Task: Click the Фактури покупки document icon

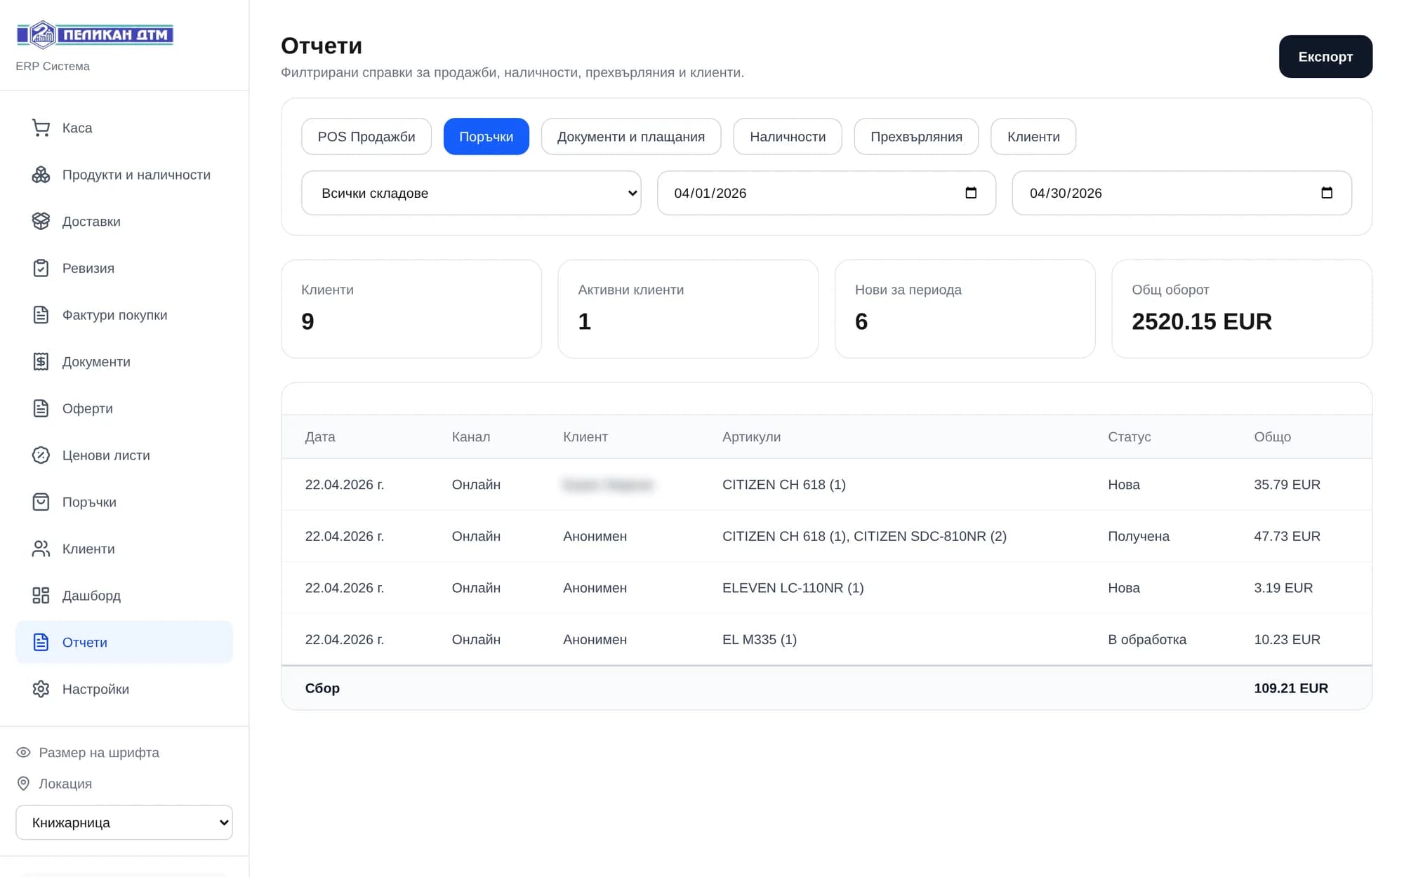Action: point(41,315)
